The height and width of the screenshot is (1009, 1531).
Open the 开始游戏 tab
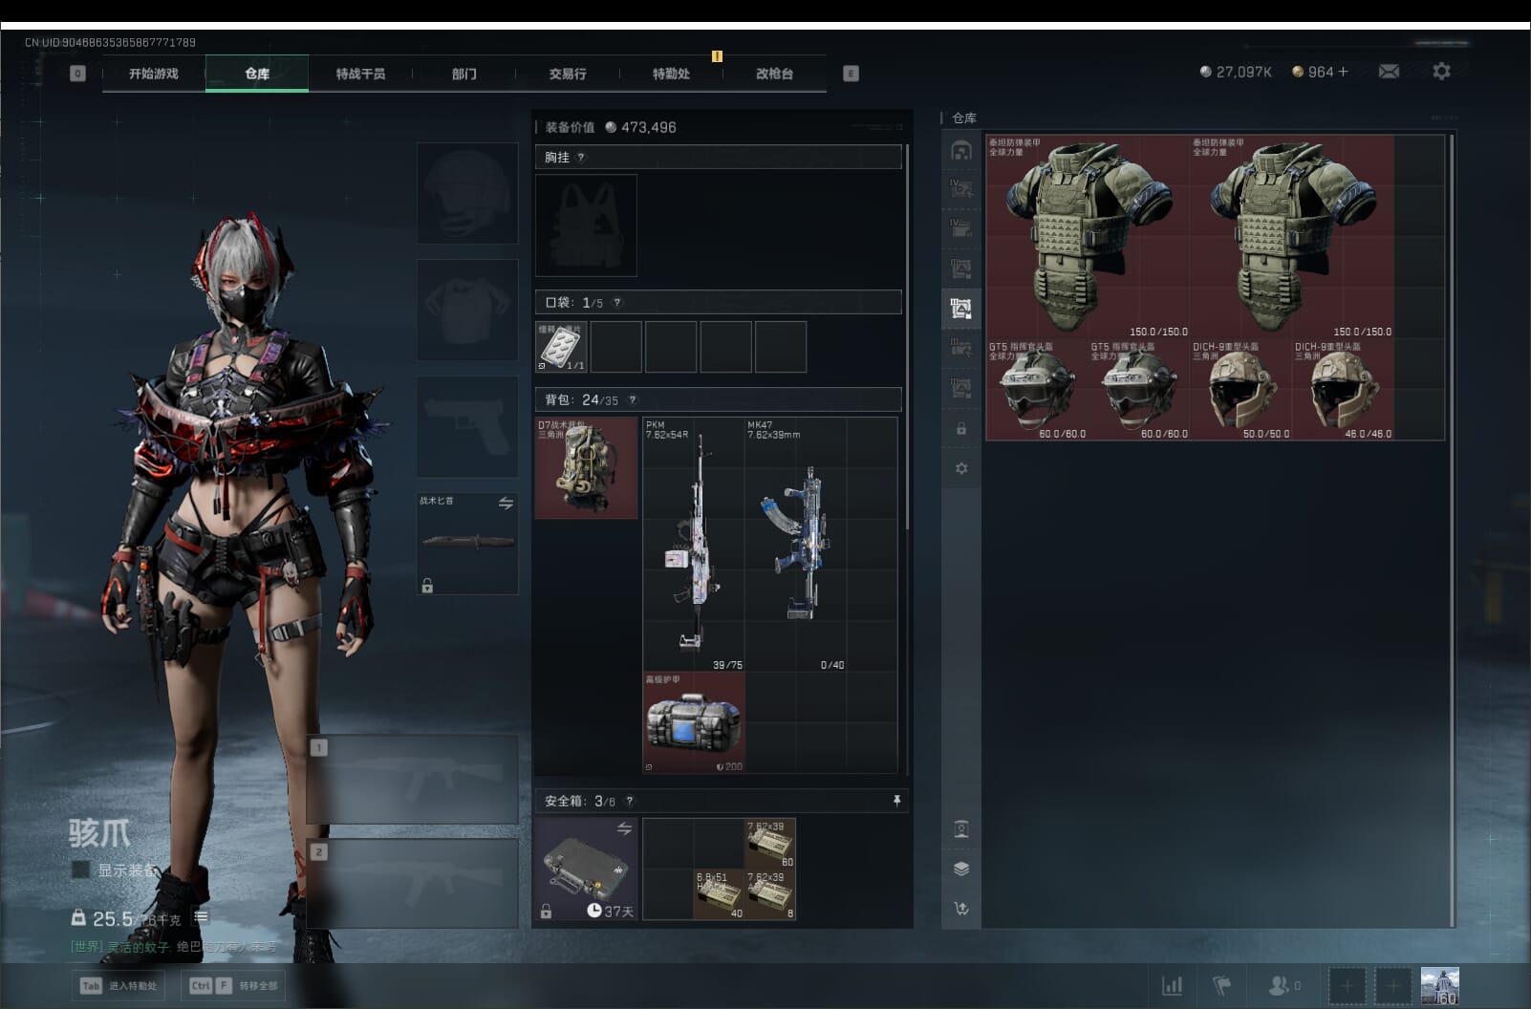[x=154, y=74]
